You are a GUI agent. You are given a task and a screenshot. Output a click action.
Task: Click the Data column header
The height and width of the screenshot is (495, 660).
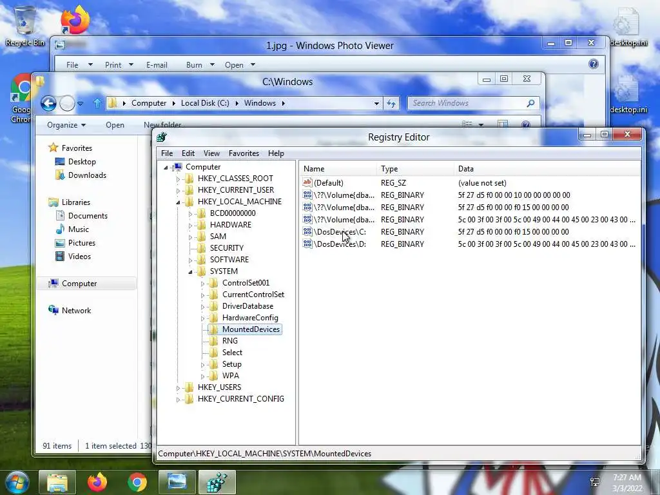[547, 169]
